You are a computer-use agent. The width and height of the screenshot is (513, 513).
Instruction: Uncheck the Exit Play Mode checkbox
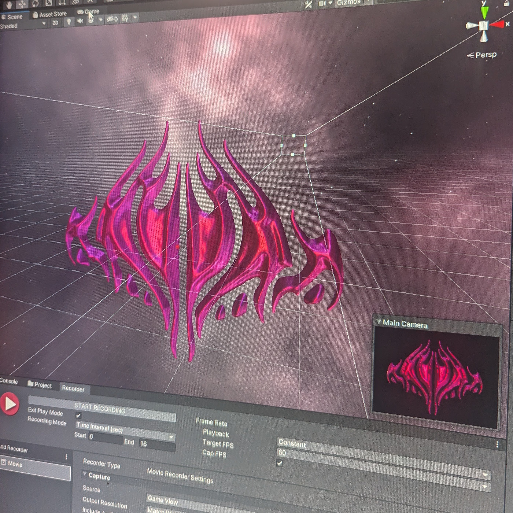78,416
